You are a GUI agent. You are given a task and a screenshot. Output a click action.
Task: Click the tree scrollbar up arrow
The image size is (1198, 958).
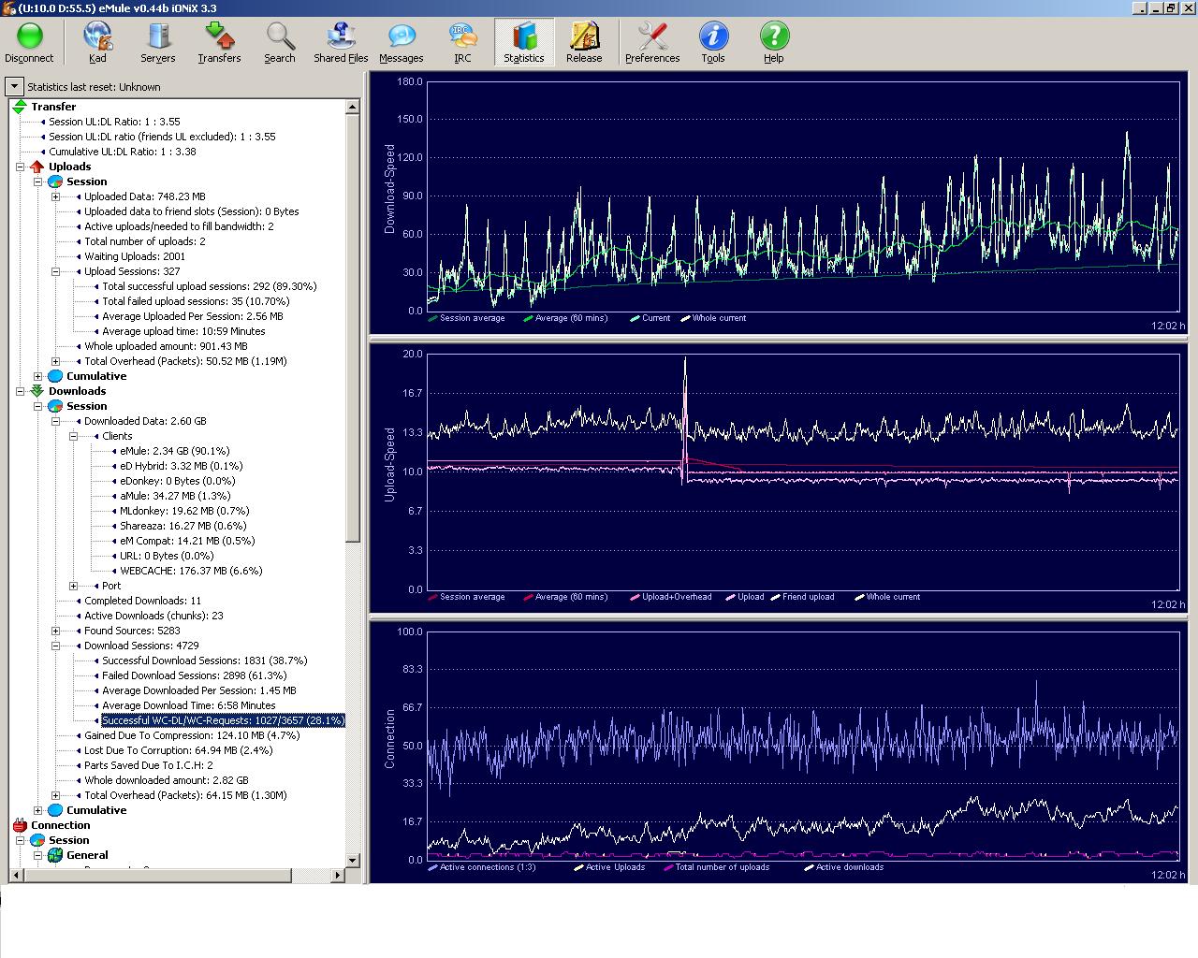click(353, 107)
